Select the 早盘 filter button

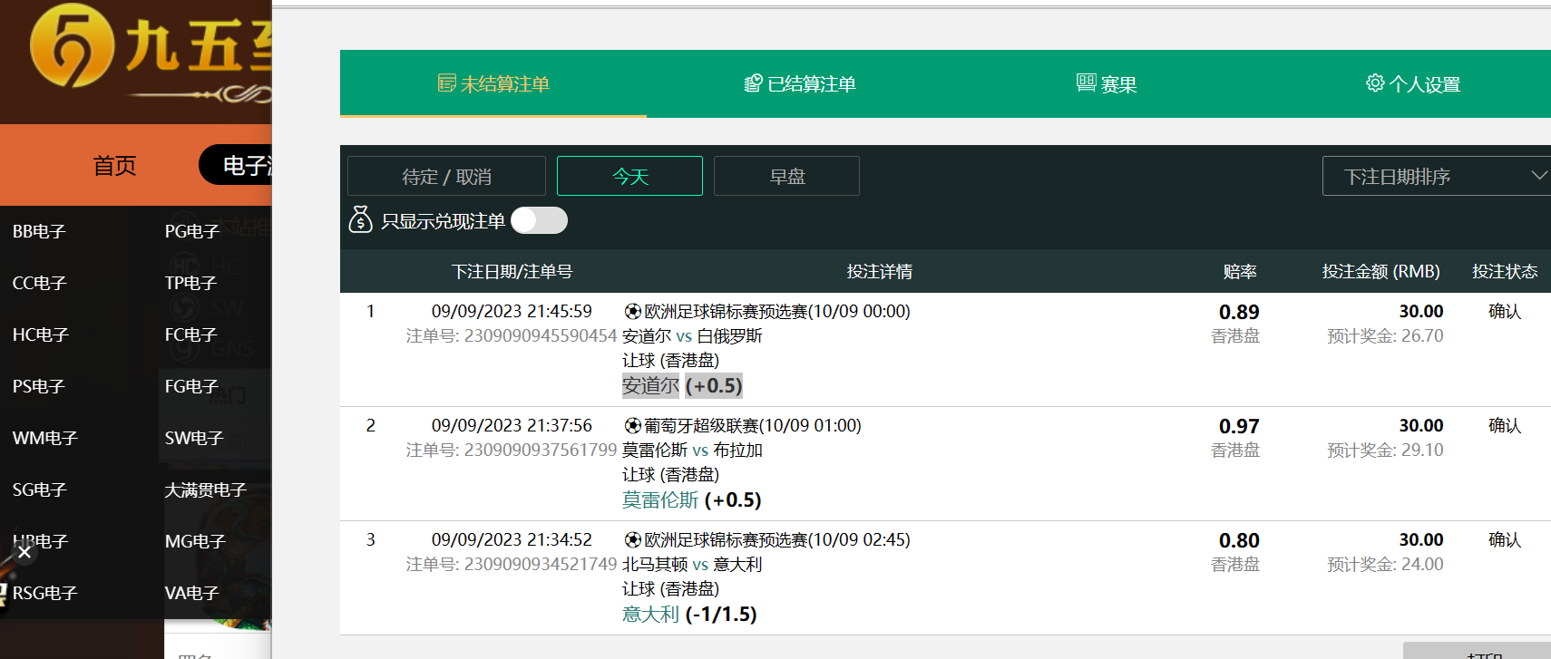click(786, 176)
